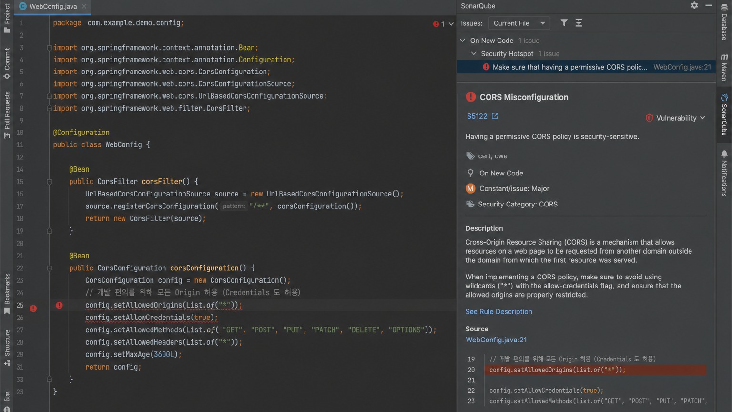
Task: Open the Issues scope Current File dropdown
Action: point(519,23)
